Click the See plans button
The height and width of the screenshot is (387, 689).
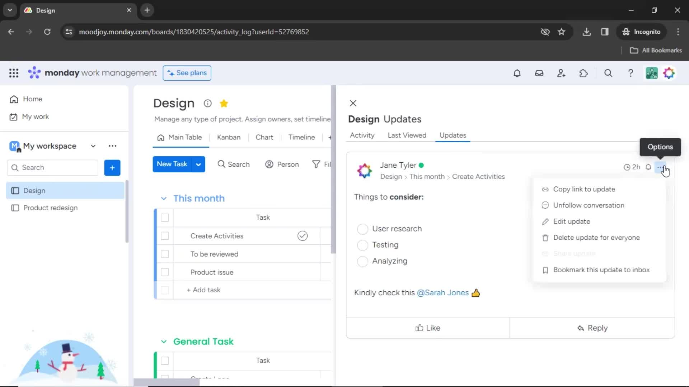[187, 73]
